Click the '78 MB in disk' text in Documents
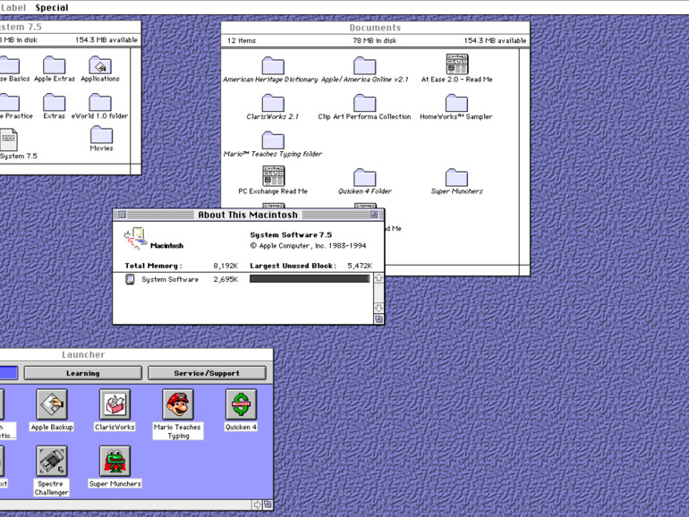 tap(374, 40)
